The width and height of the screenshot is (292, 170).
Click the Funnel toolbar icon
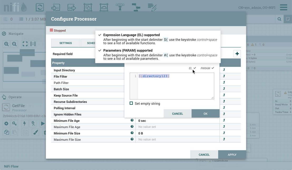(120, 7)
